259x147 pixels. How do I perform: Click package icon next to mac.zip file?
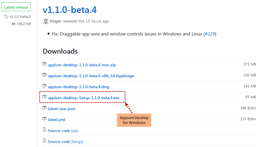click(44, 64)
